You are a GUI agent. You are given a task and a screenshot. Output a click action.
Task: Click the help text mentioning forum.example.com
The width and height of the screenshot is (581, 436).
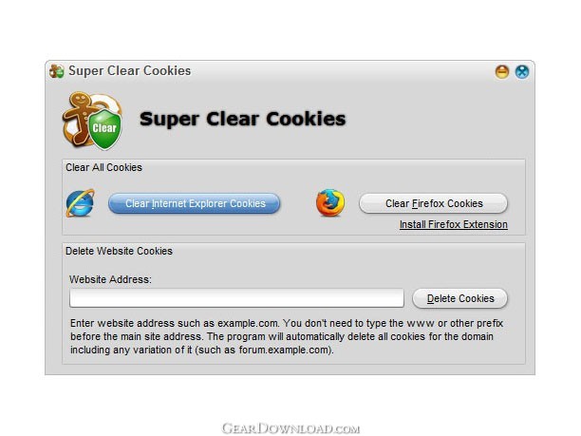click(x=202, y=350)
